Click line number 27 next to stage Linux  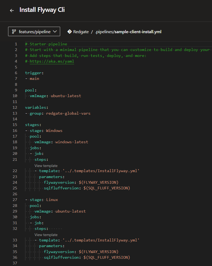click(15, 200)
